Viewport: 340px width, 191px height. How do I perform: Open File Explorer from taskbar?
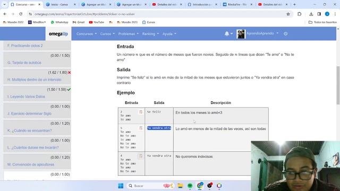pyautogui.click(x=180, y=186)
